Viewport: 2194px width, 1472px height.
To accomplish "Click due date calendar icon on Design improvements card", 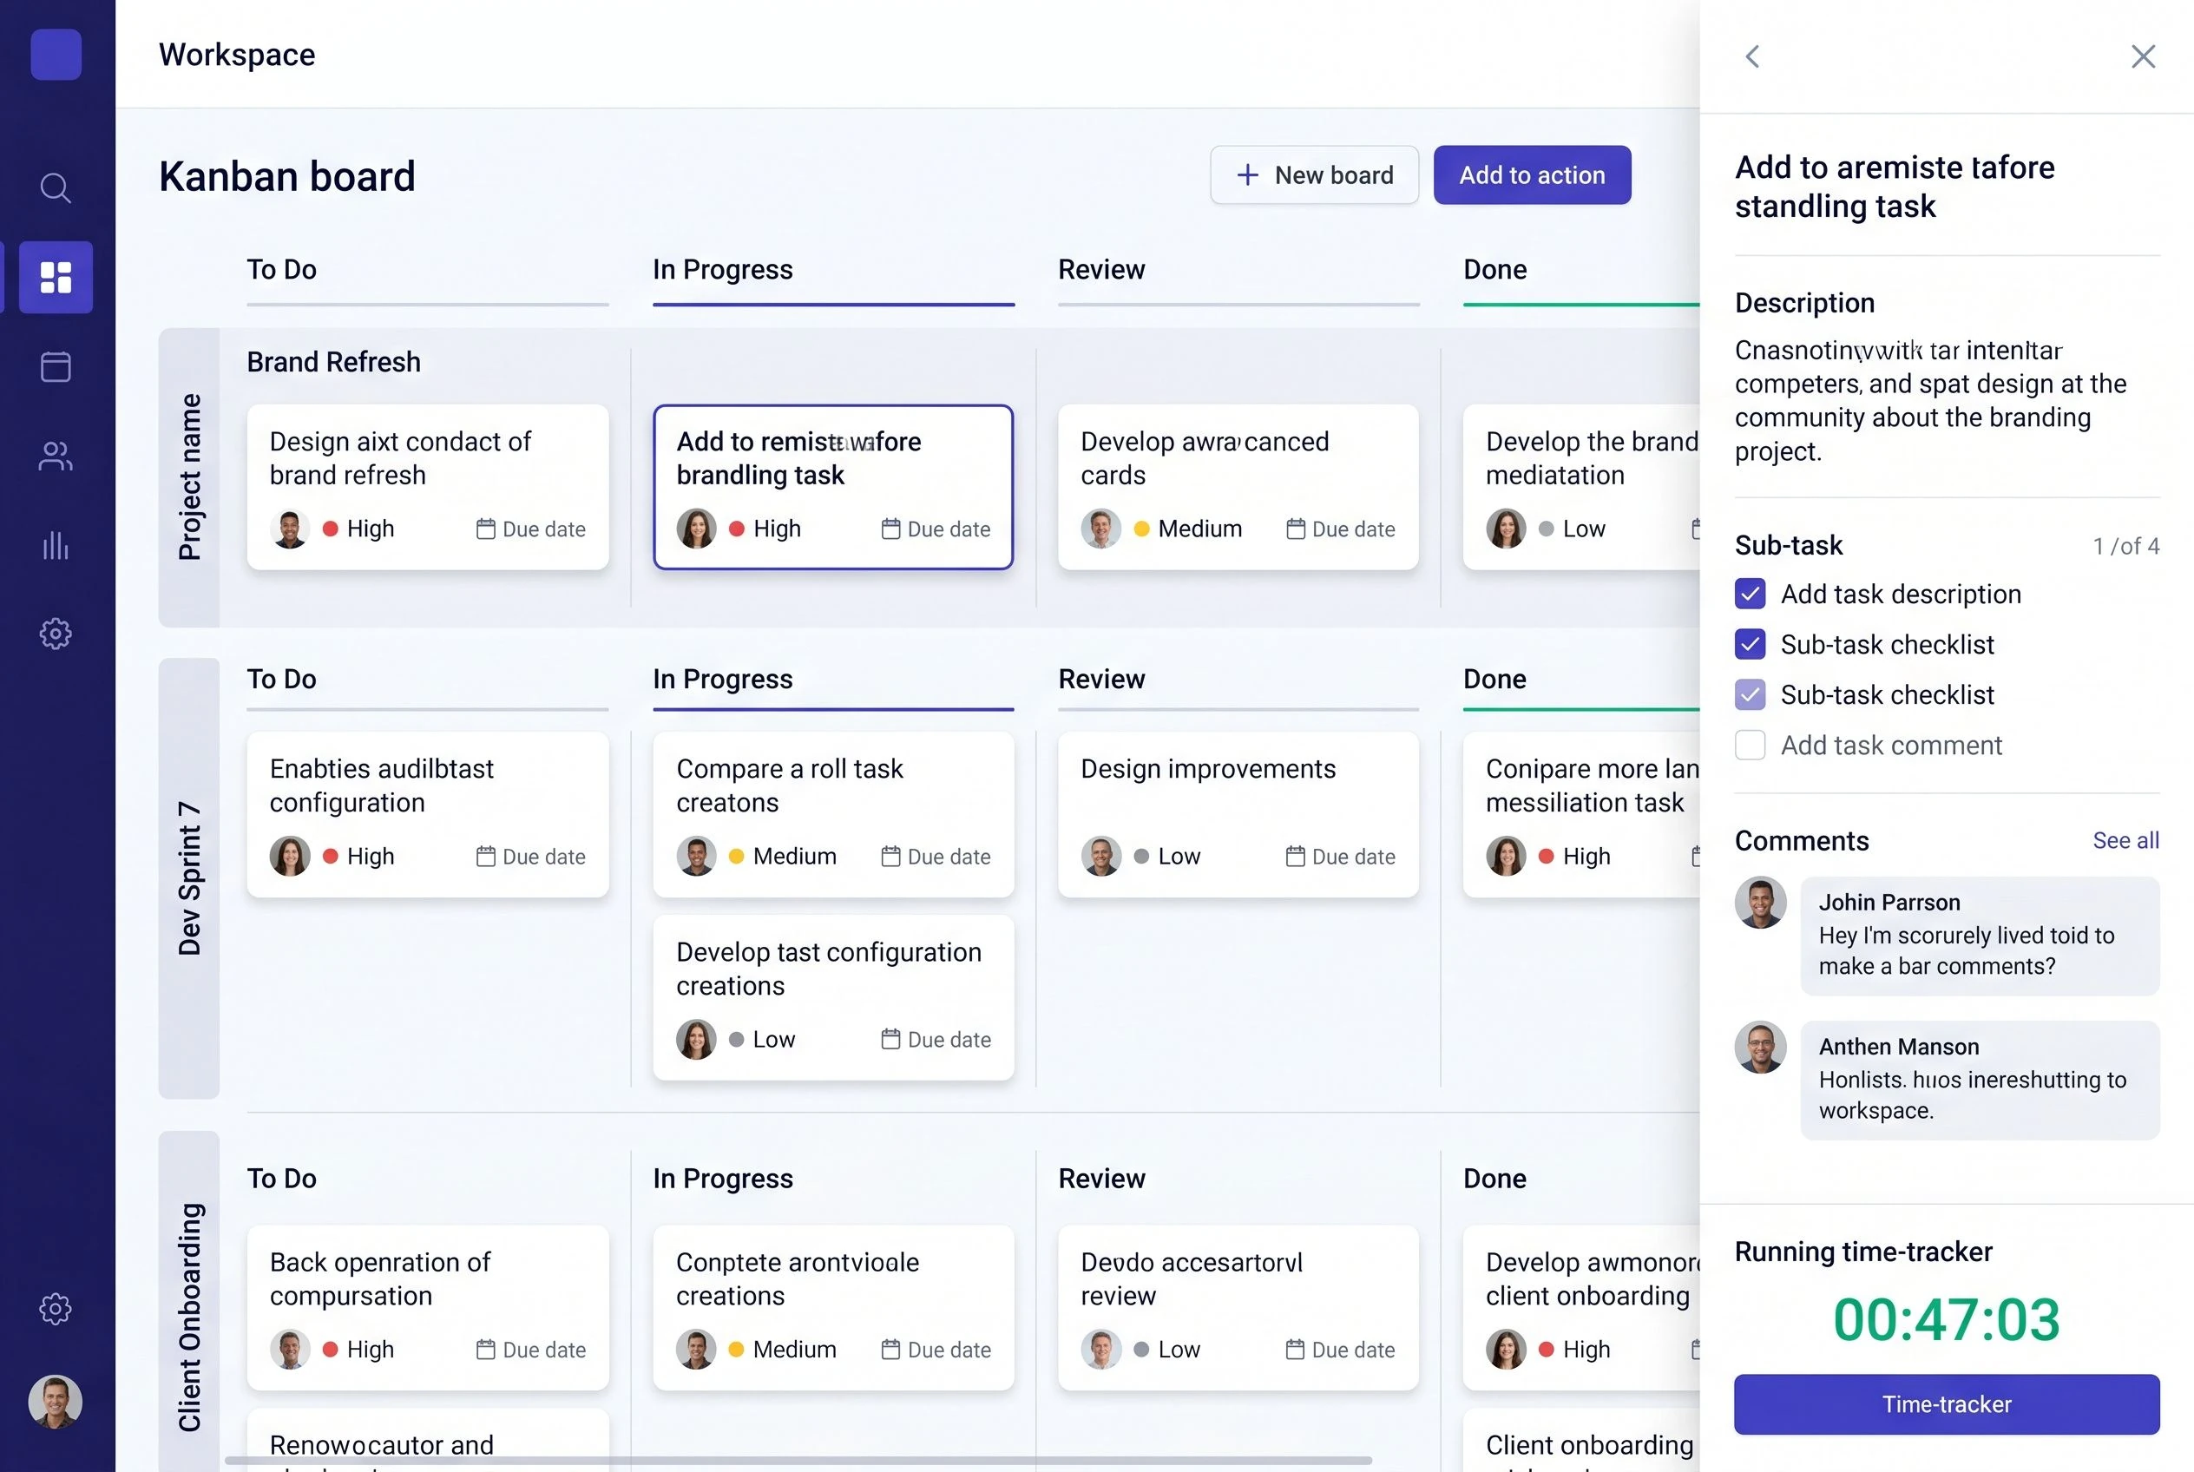I will 1296,856.
